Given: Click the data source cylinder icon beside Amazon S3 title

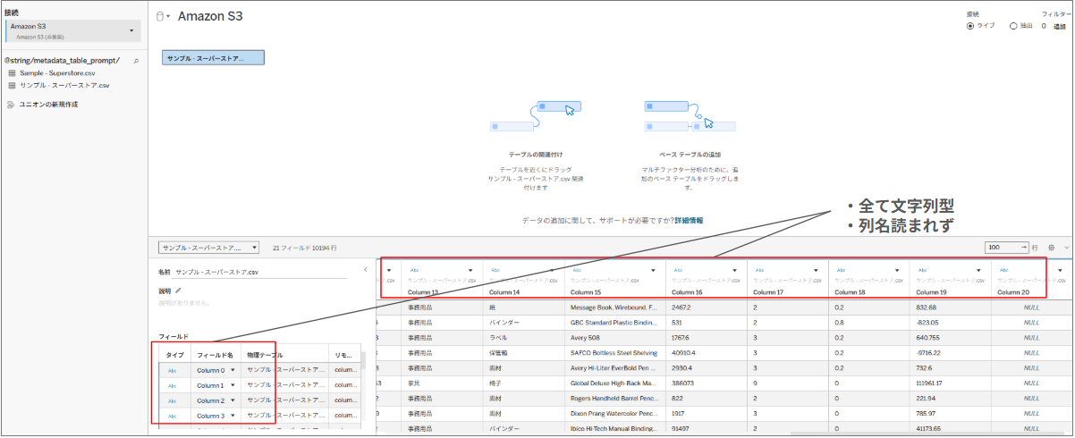Looking at the screenshot, I should point(159,16).
